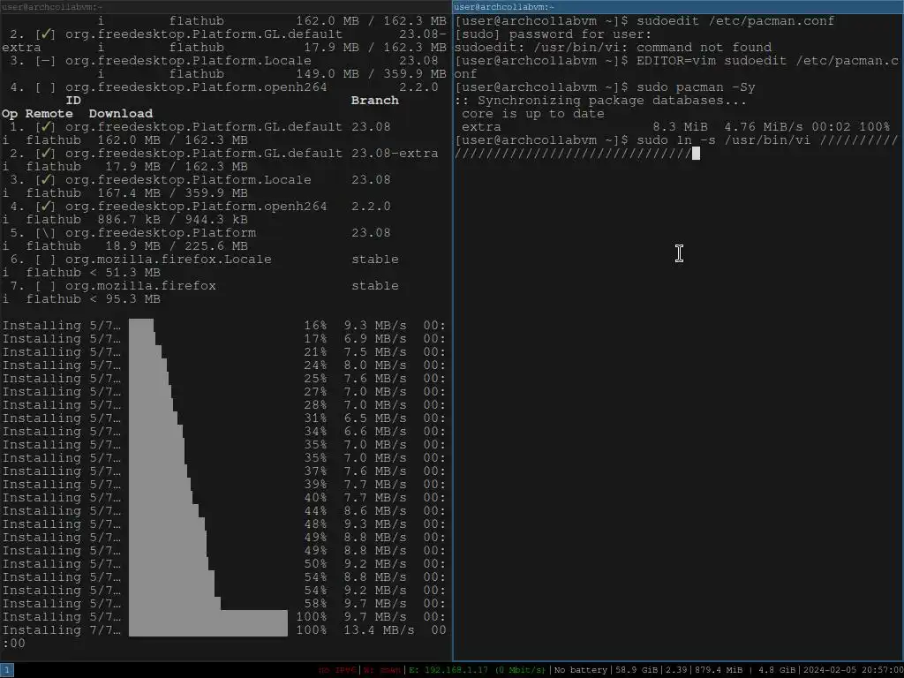Click the [—] marker of top Platform.Locale row
This screenshot has width=904, height=678.
tap(45, 61)
